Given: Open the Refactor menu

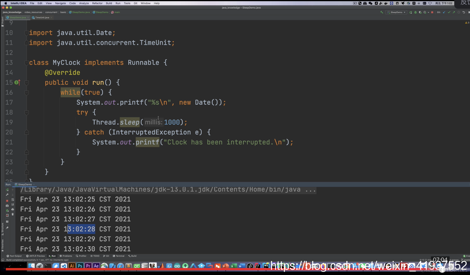Looking at the screenshot, I should pyautogui.click(x=97, y=3).
